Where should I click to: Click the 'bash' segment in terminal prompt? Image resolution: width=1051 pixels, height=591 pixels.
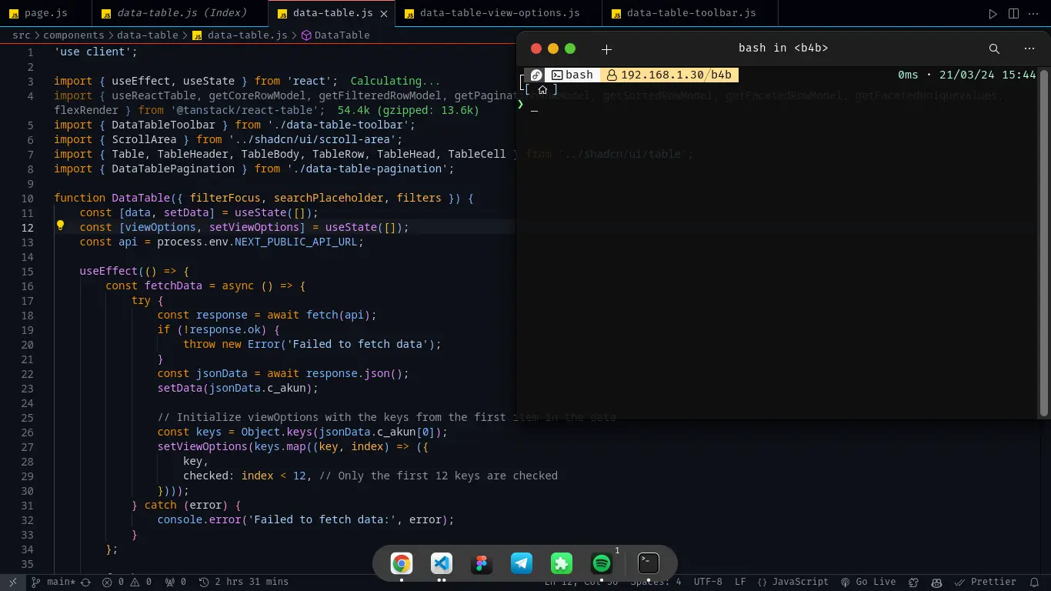point(572,75)
